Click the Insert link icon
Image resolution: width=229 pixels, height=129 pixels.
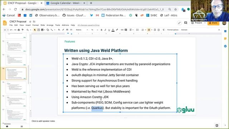[x=122, y=30]
